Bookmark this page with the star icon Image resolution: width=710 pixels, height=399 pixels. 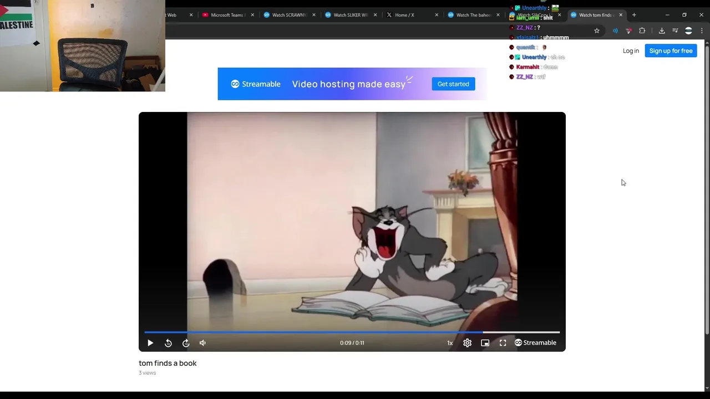pos(597,31)
